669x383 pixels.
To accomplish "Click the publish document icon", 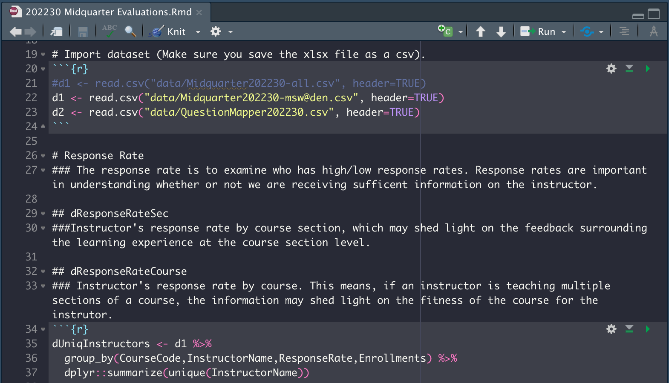I will [587, 31].
